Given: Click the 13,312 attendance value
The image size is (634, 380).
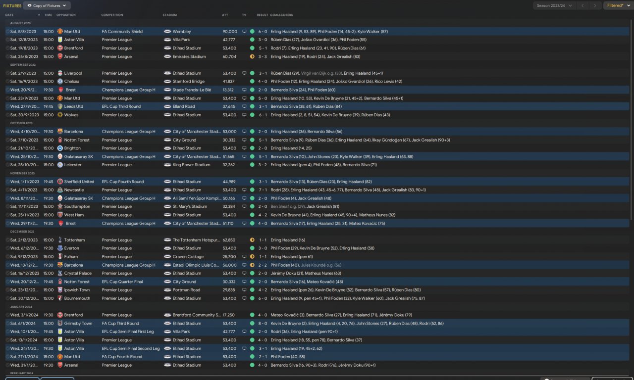Looking at the screenshot, I should (228, 90).
